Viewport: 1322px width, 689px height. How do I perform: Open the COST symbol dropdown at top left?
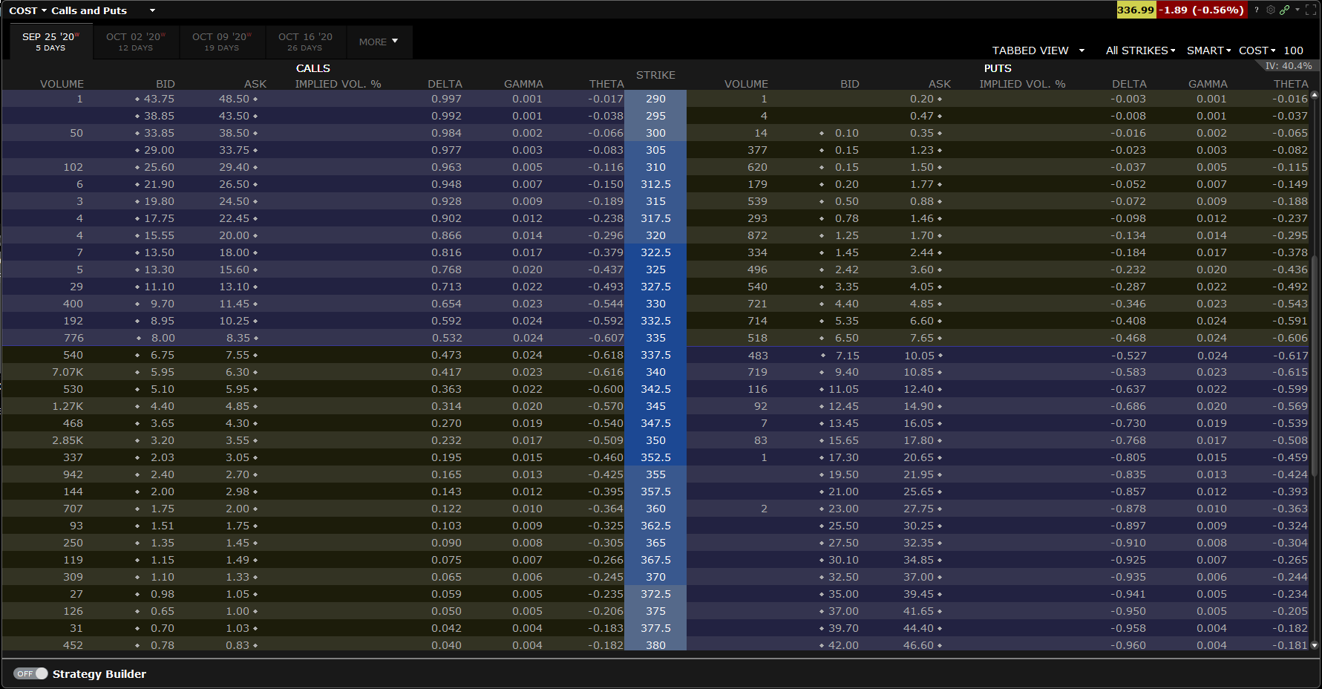(27, 10)
